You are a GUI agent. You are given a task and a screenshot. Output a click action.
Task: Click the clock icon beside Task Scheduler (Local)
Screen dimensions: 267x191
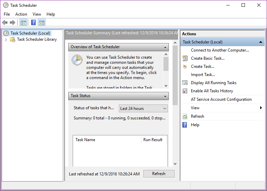(6, 33)
